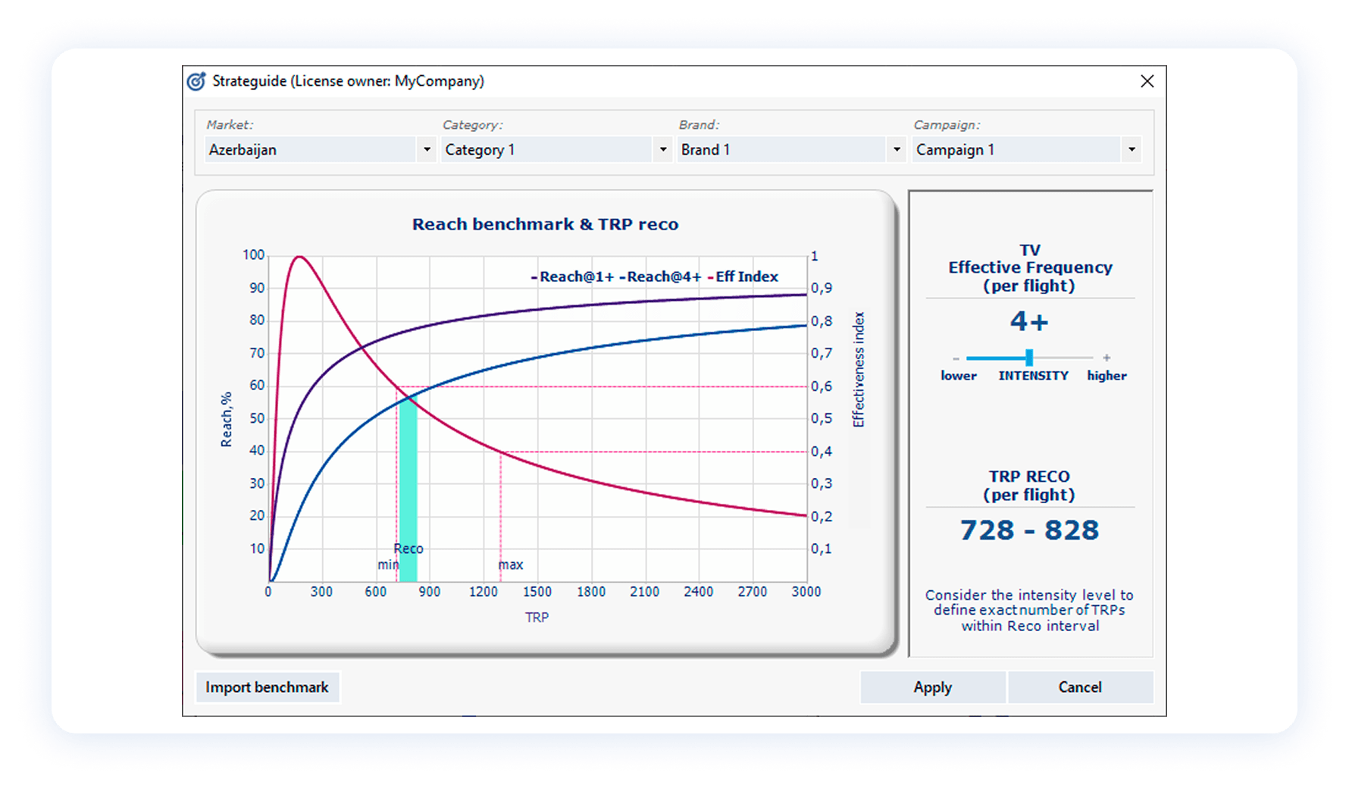Close the Strateguide dialog window
1349x788 pixels.
click(1147, 81)
